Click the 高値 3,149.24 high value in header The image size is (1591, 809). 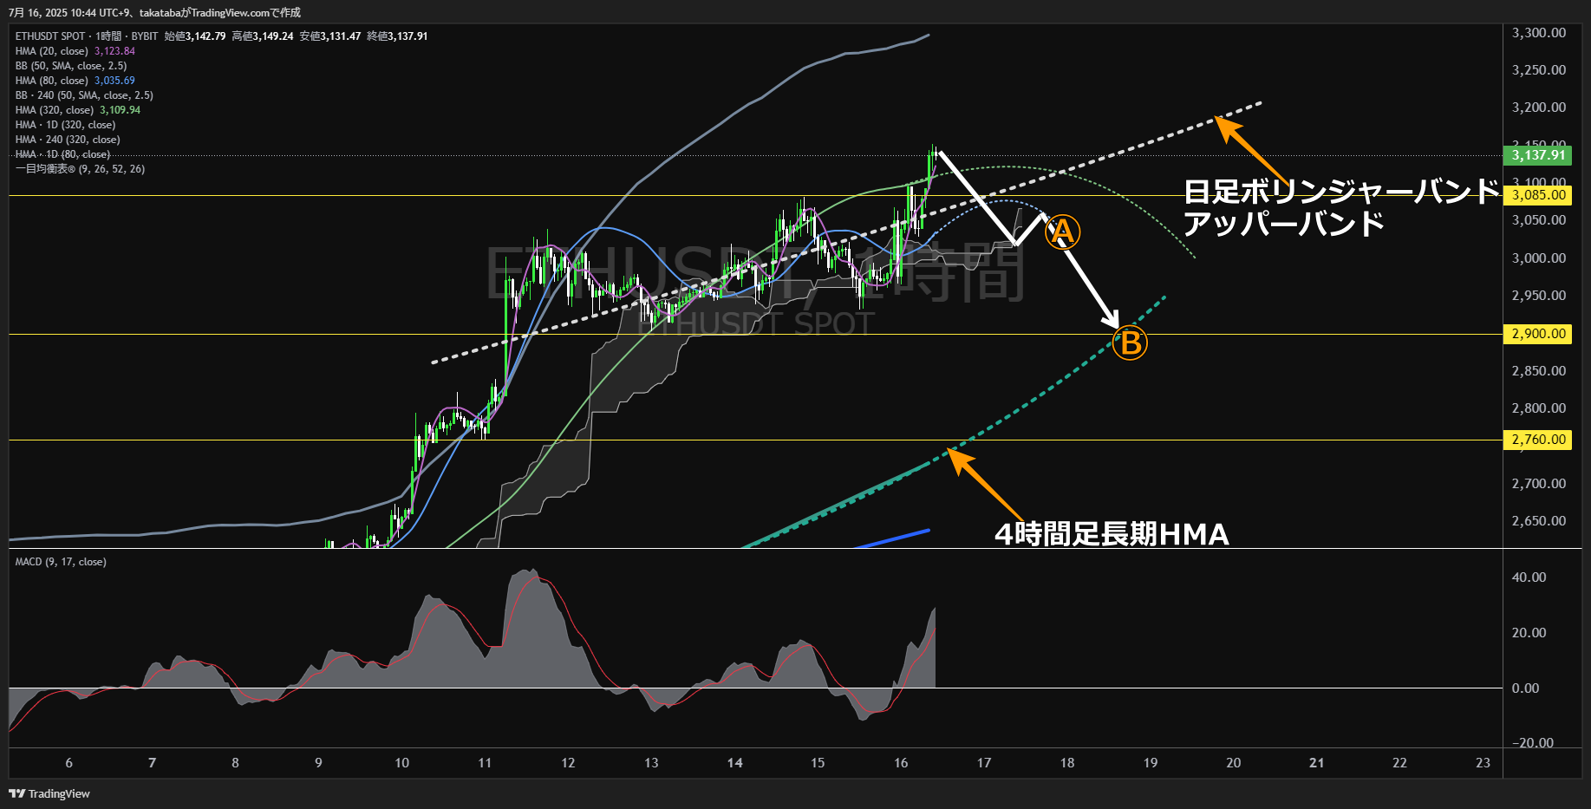[263, 36]
